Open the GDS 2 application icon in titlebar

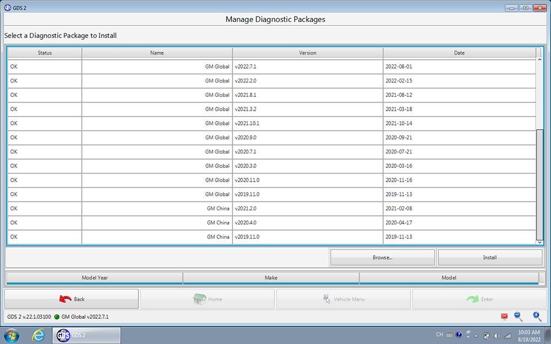pyautogui.click(x=8, y=8)
